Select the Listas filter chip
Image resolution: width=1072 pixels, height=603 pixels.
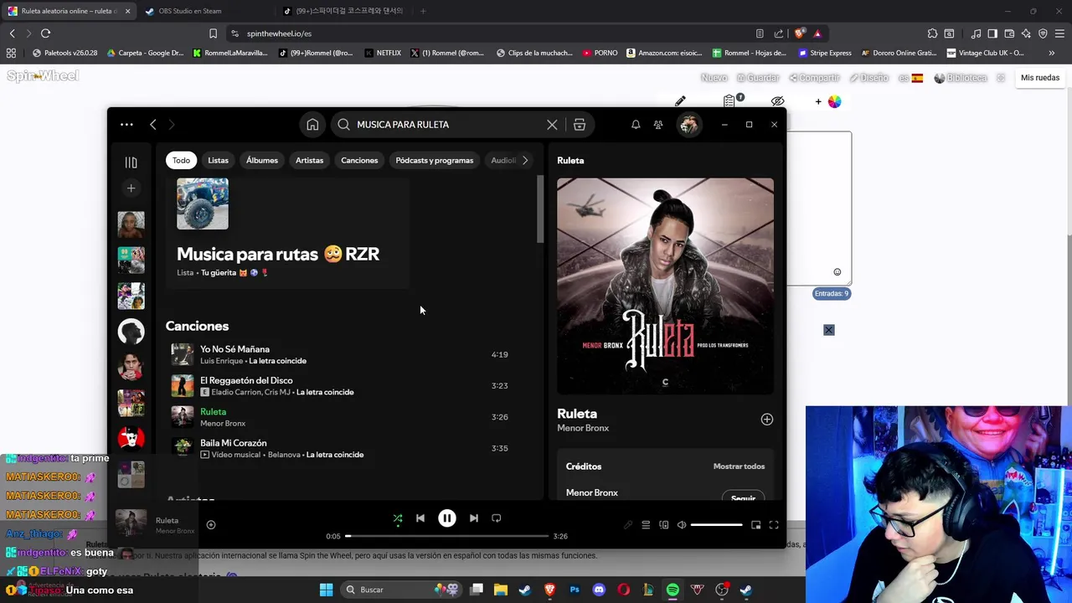pyautogui.click(x=218, y=160)
